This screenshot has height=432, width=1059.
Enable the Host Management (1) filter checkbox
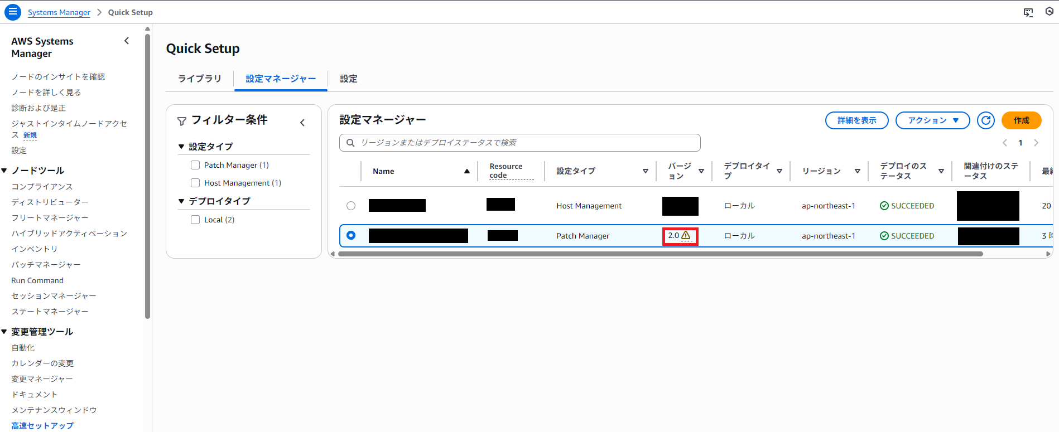(x=195, y=183)
